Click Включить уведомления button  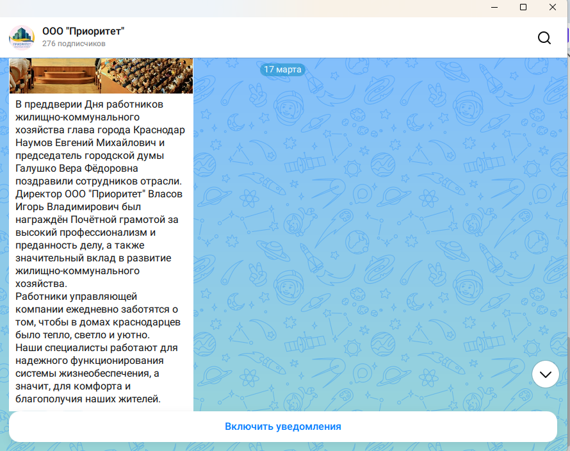pos(283,427)
